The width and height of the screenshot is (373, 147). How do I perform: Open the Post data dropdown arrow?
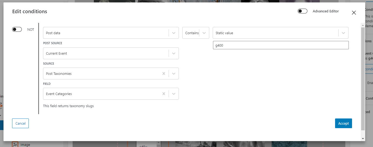pos(174,33)
